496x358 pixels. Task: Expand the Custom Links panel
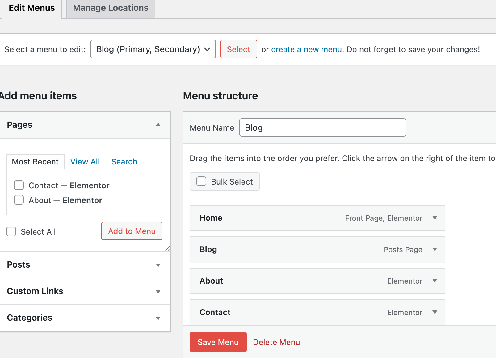[158, 291]
